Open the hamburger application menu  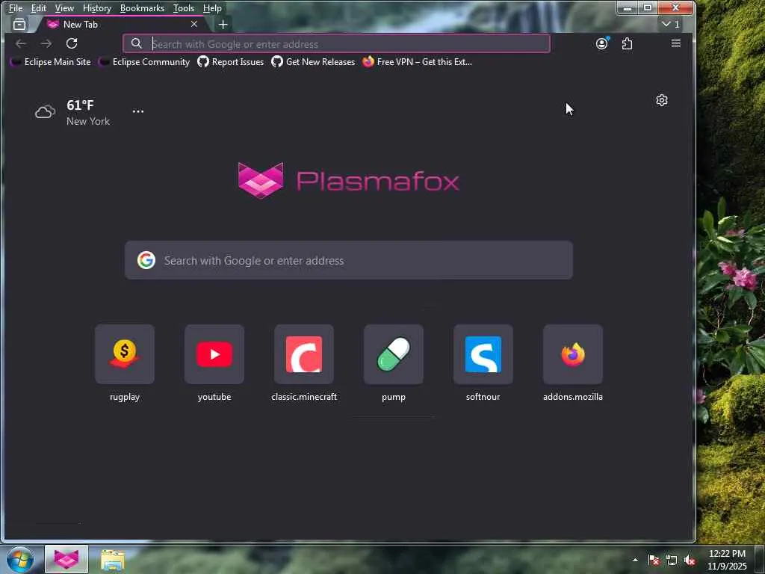point(675,43)
